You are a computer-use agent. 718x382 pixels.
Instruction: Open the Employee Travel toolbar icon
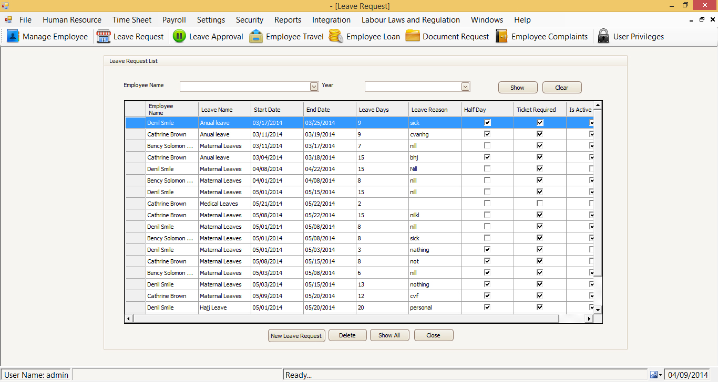point(256,37)
